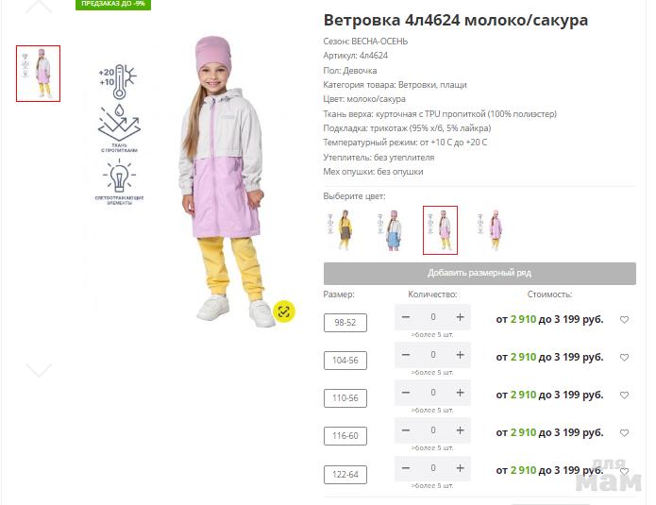656x505 pixels.
Task: Select the white and blue color variant
Action: coord(391,230)
